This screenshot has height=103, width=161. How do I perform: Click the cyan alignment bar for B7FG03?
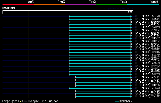click(x=100, y=88)
